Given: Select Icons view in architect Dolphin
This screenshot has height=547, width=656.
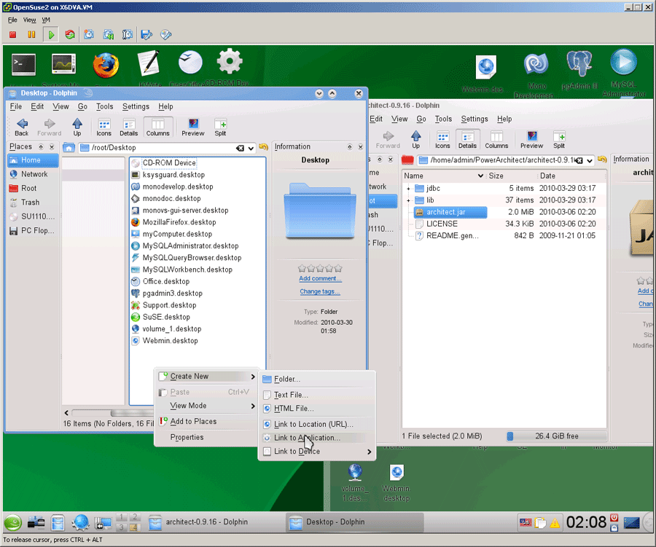Looking at the screenshot, I should pos(442,140).
